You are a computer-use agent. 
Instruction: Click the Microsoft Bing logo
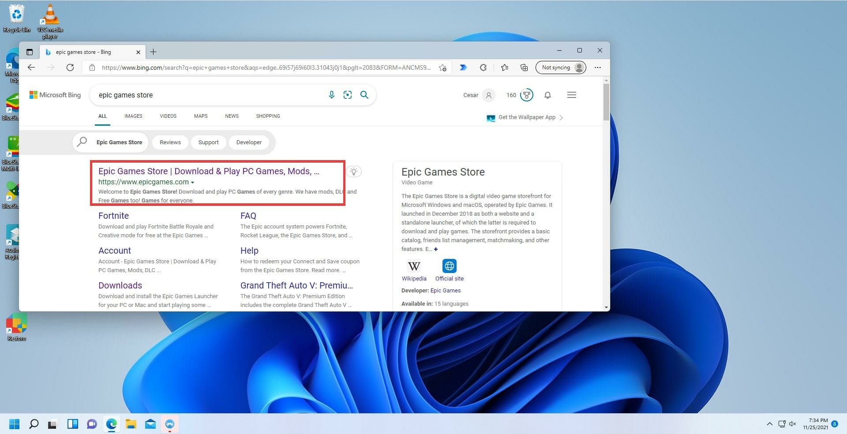click(x=55, y=95)
